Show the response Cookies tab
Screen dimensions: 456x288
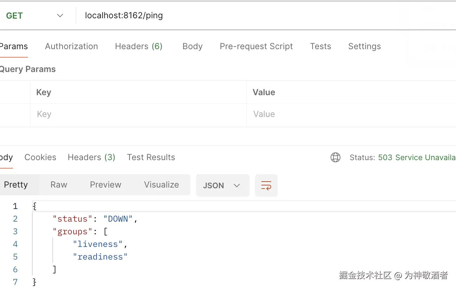click(40, 157)
